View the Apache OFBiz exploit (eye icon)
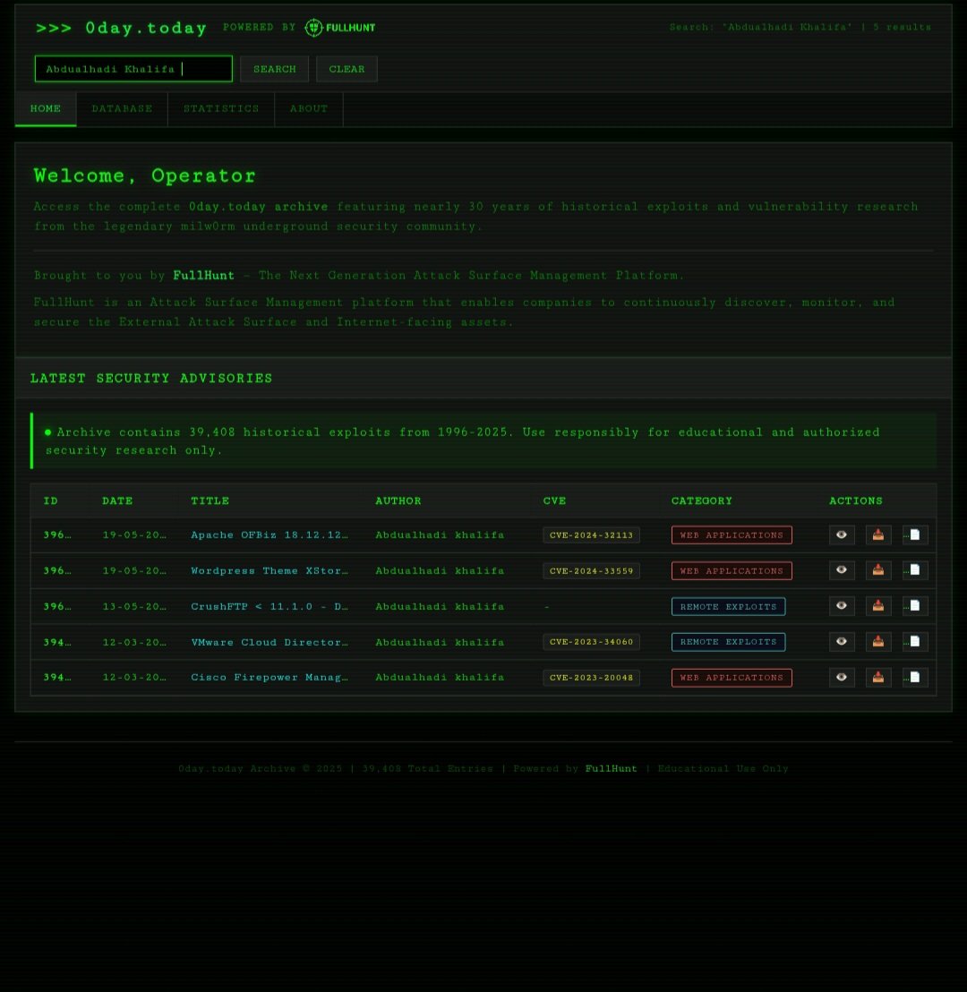The image size is (967, 992). pos(842,534)
